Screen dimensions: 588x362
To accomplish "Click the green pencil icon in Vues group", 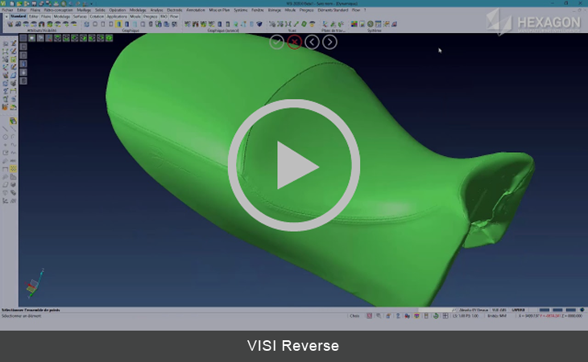I will pyautogui.click(x=296, y=24).
